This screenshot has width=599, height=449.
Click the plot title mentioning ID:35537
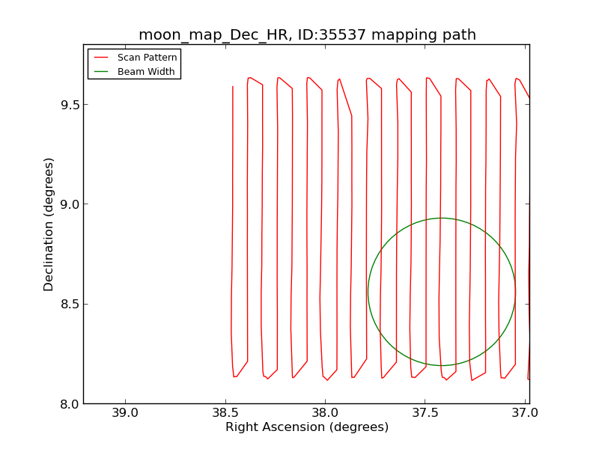(x=307, y=34)
